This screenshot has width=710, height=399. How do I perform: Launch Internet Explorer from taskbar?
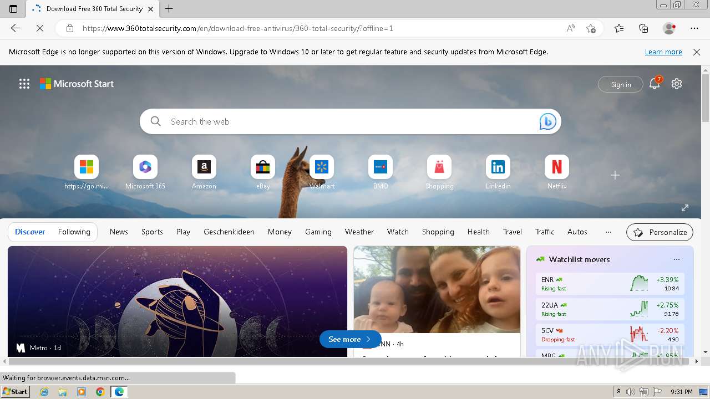[44, 392]
